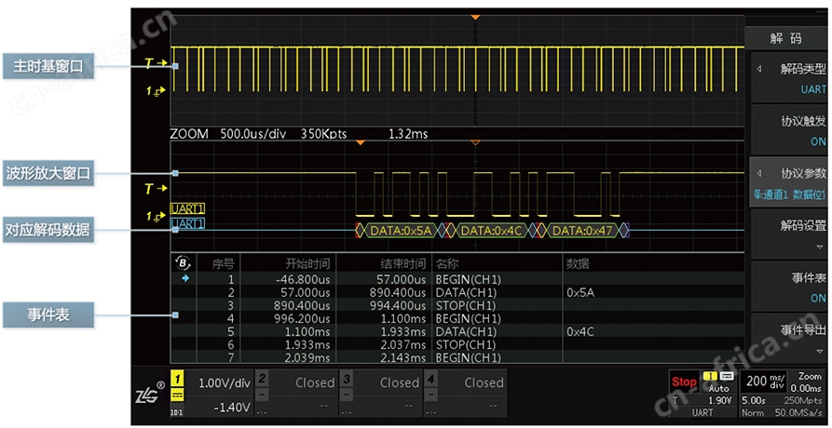Image resolution: width=832 pixels, height=428 pixels.
Task: Click channel 4 Closed status
Action: (484, 382)
